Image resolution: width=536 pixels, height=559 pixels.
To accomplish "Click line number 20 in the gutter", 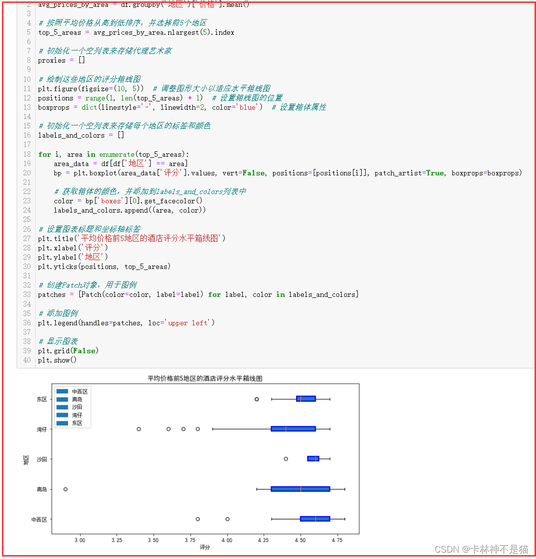I will [x=27, y=173].
